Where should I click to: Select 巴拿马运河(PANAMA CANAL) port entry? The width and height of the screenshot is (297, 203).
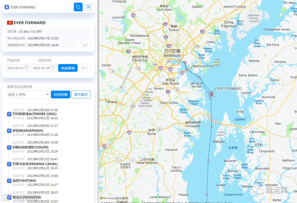click(x=35, y=164)
